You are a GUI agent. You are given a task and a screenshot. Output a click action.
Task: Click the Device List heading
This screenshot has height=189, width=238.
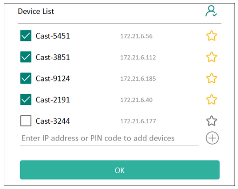36,11
